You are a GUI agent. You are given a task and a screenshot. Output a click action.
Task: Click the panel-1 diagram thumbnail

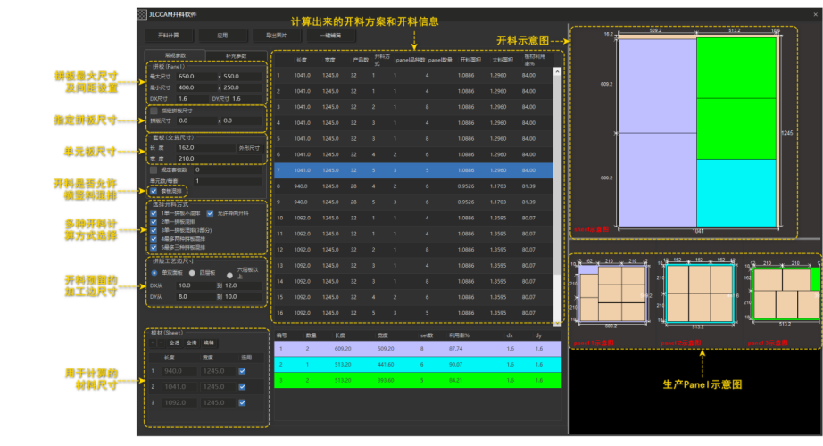point(612,293)
